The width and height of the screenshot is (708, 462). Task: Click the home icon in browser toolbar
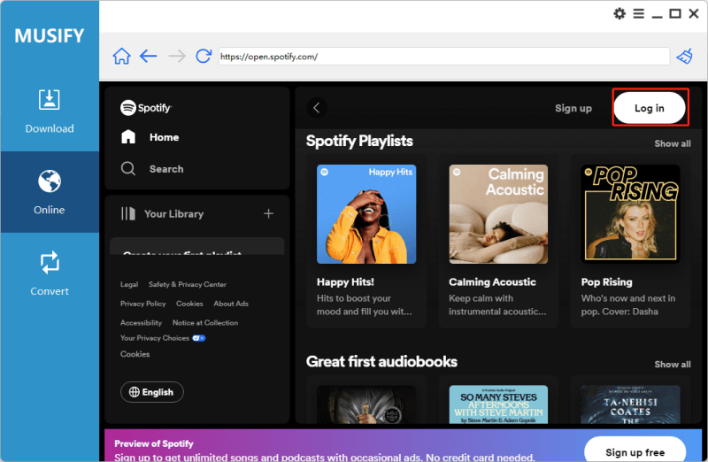(x=121, y=57)
